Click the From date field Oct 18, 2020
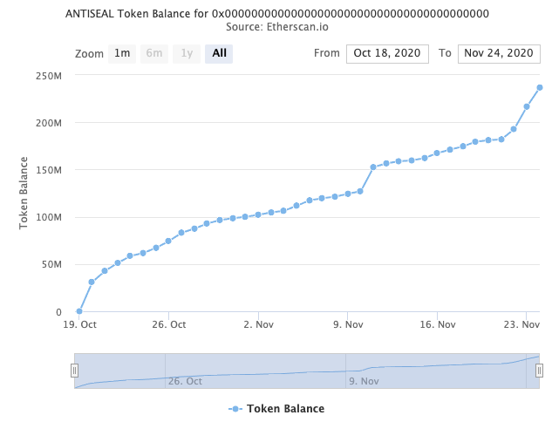This screenshot has height=422, width=552. pyautogui.click(x=387, y=53)
